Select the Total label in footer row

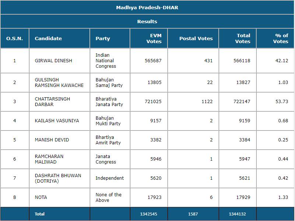click(39, 214)
